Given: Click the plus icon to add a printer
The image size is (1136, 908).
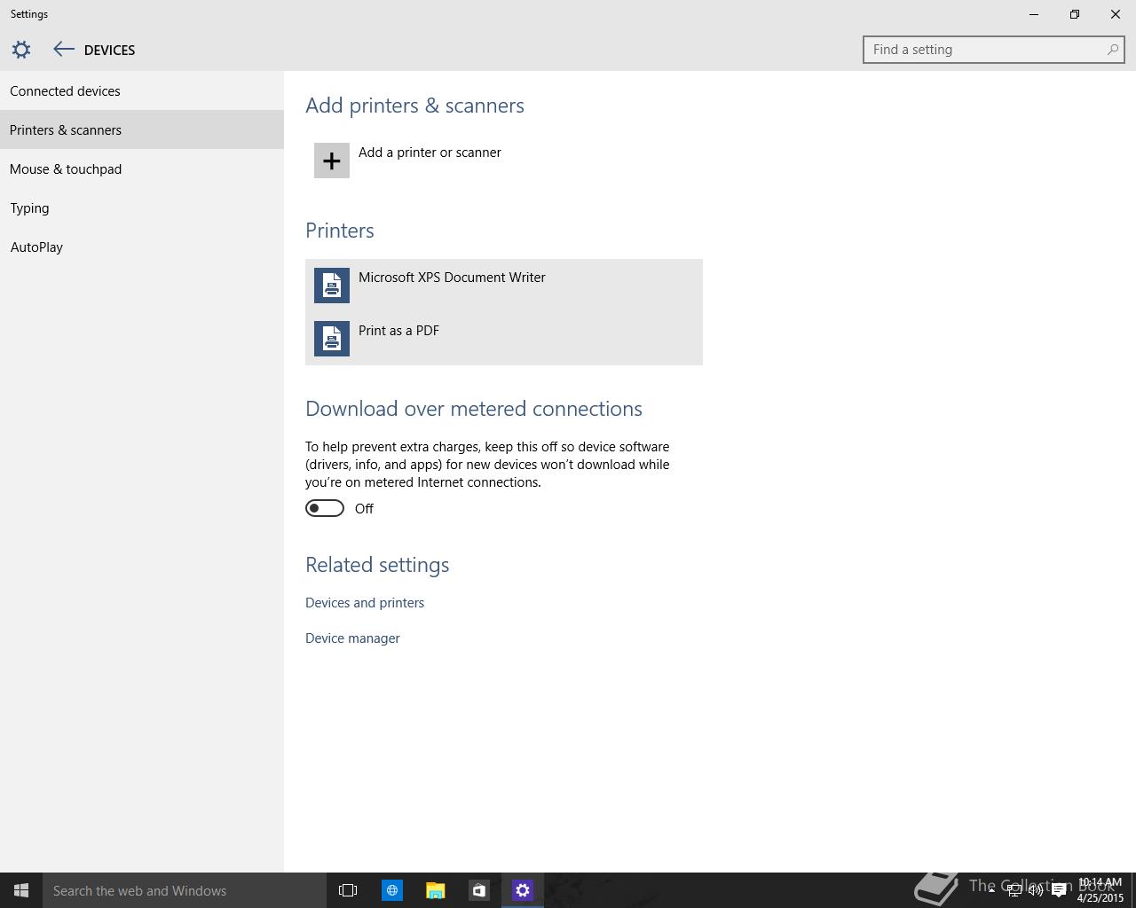Looking at the screenshot, I should pyautogui.click(x=332, y=160).
